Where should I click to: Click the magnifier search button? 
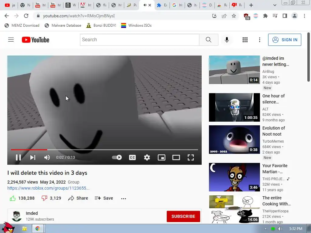(209, 40)
